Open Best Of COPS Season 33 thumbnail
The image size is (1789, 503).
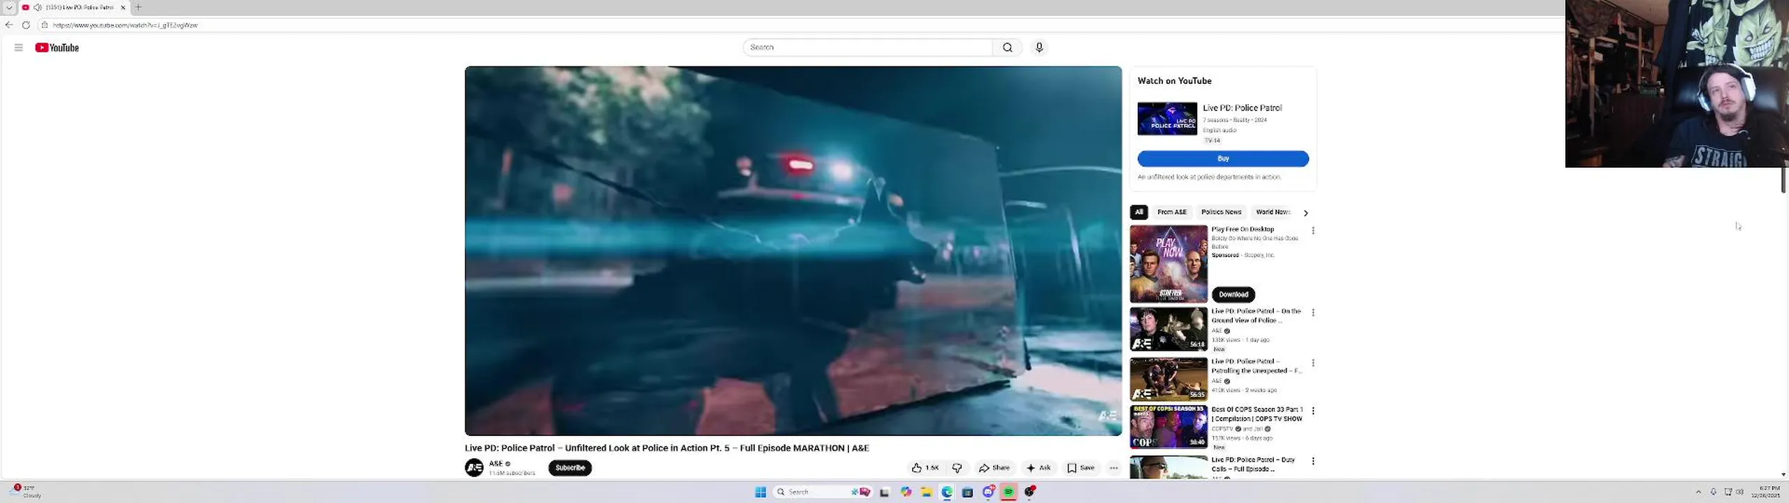click(x=1168, y=427)
